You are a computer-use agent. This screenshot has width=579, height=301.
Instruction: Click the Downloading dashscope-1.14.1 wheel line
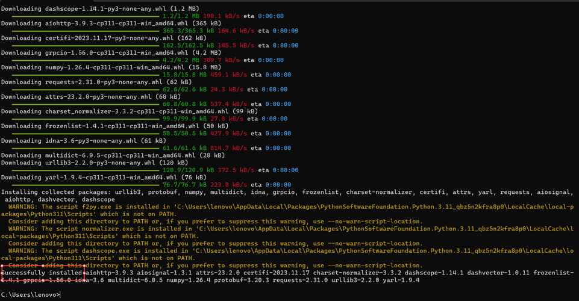pos(100,8)
